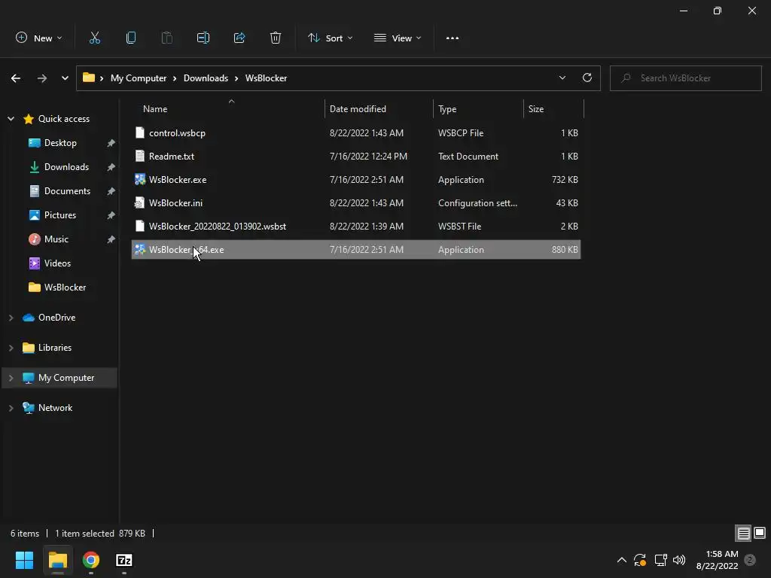
Task: Select WsBlocker folder in sidebar
Action: (65, 287)
